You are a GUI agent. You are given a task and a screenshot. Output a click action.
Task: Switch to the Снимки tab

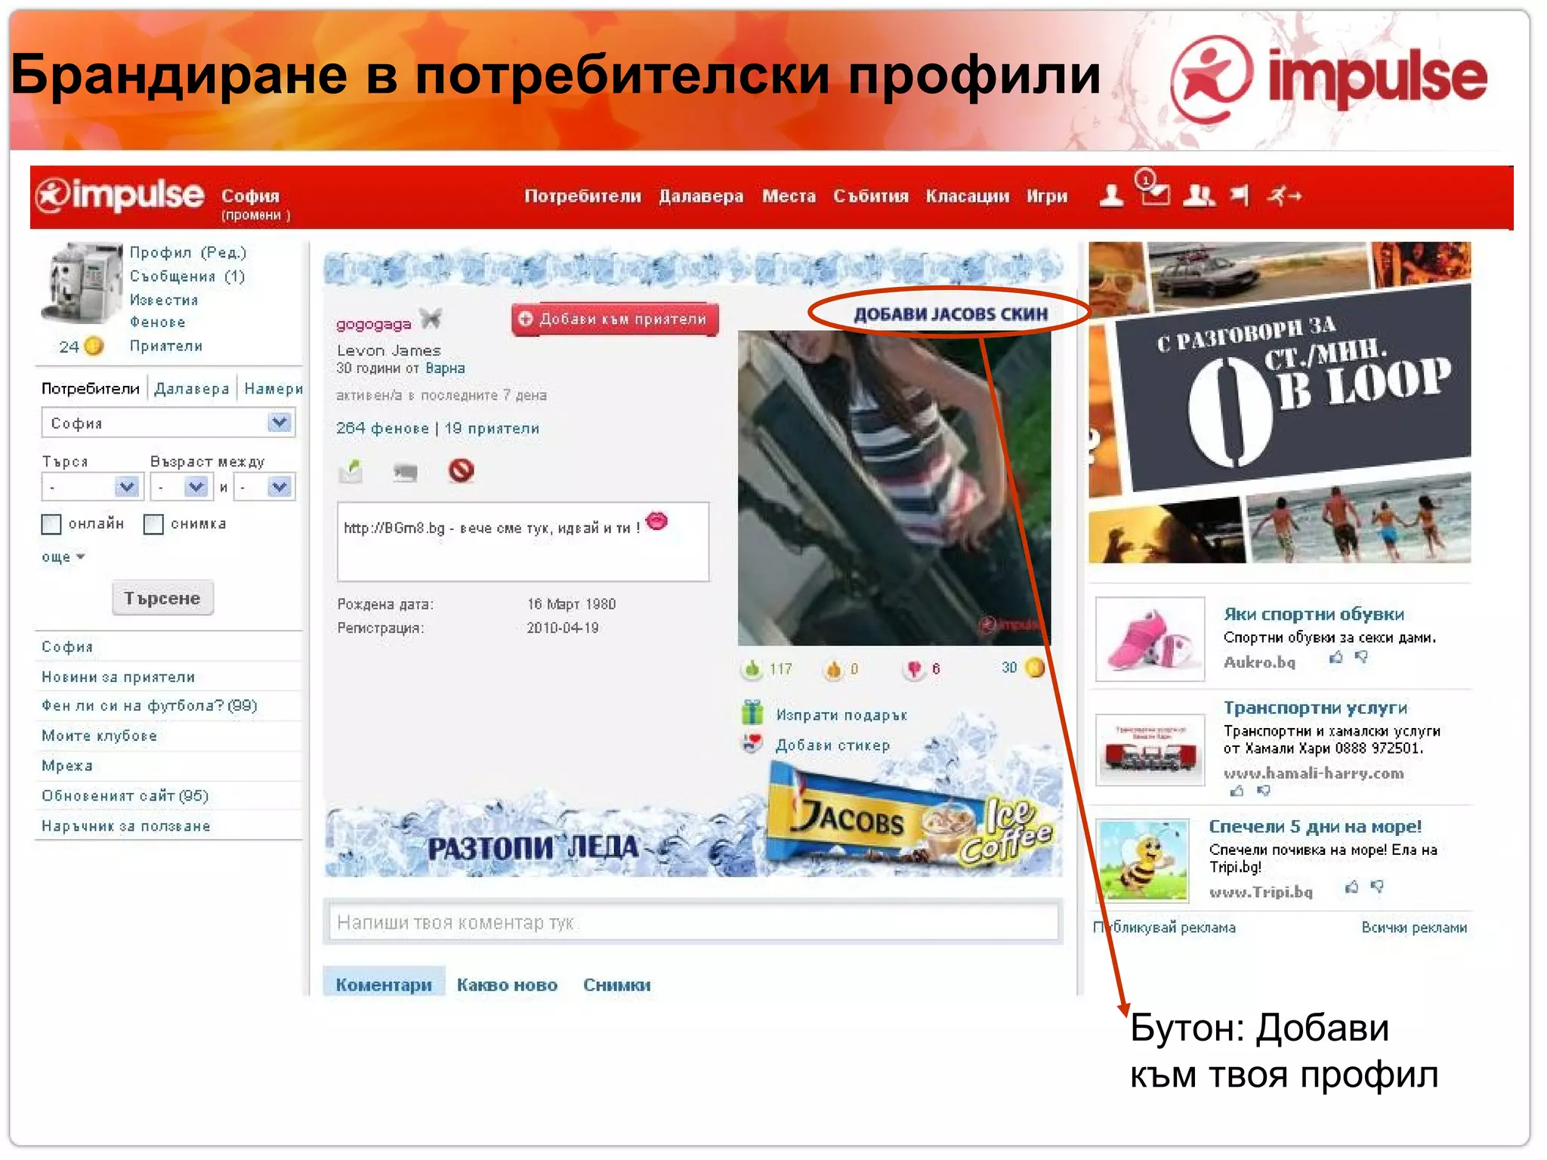pos(616,985)
